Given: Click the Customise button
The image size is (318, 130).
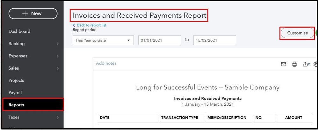Looking at the screenshot, I should (x=297, y=33).
